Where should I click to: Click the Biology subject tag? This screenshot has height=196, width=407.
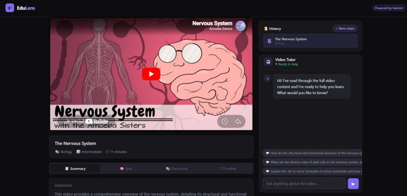(64, 152)
